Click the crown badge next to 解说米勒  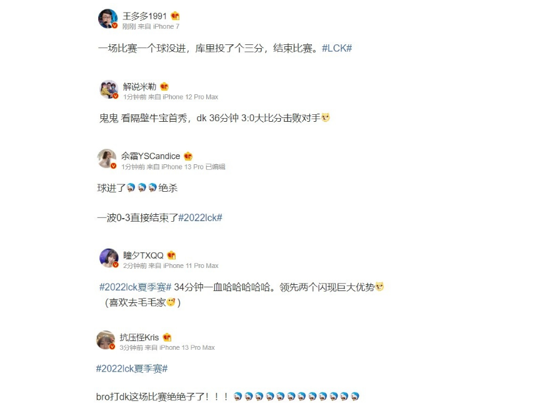click(x=164, y=86)
